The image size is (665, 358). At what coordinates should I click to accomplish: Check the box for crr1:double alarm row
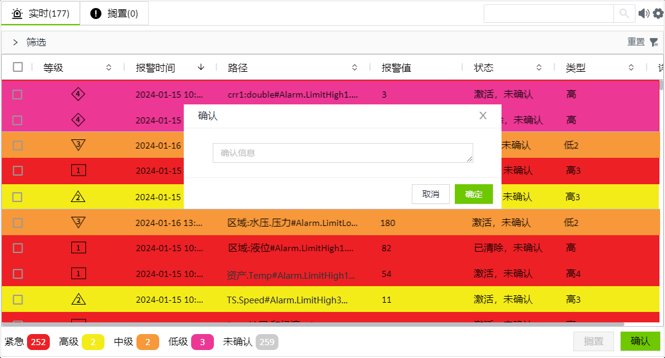18,95
